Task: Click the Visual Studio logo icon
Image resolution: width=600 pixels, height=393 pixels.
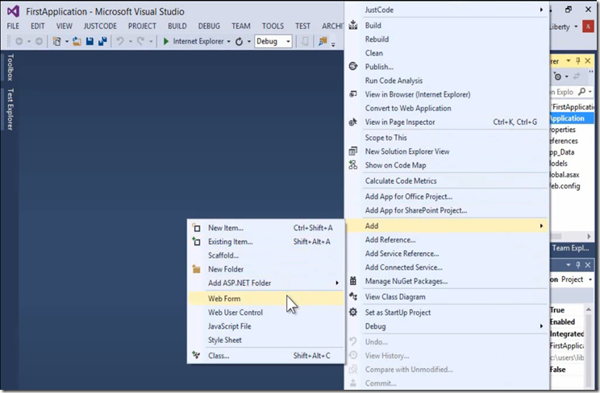Action: 13,11
